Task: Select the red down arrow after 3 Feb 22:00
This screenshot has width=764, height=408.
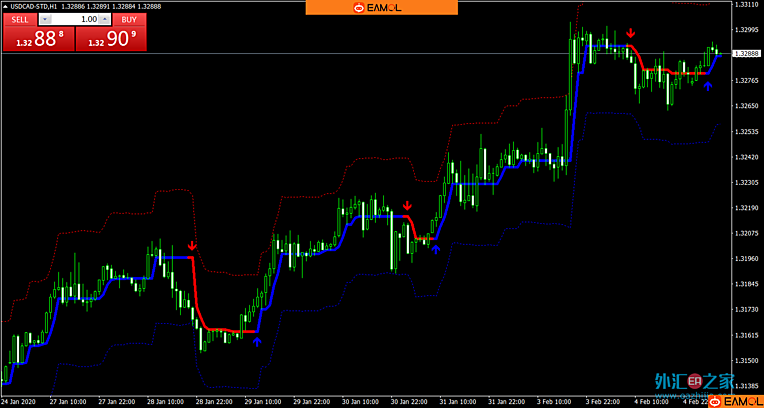Action: coord(630,33)
